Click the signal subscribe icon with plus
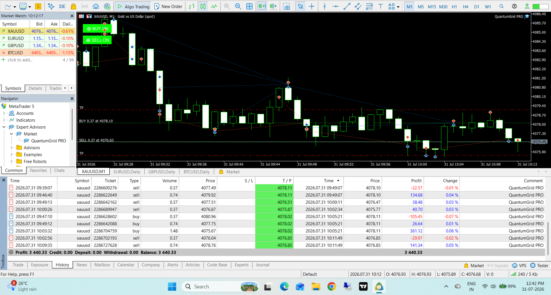 coord(107,6)
